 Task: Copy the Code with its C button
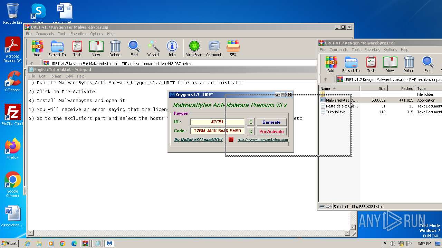tap(251, 131)
